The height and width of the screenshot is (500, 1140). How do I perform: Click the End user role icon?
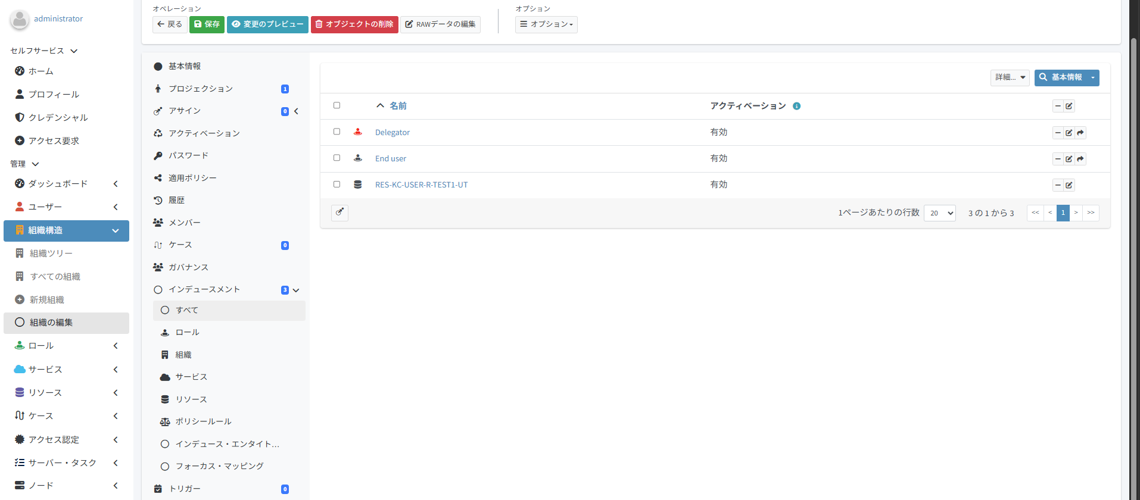coord(357,158)
